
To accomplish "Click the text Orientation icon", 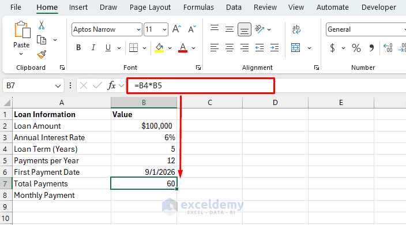I will pyautogui.click(x=259, y=29).
